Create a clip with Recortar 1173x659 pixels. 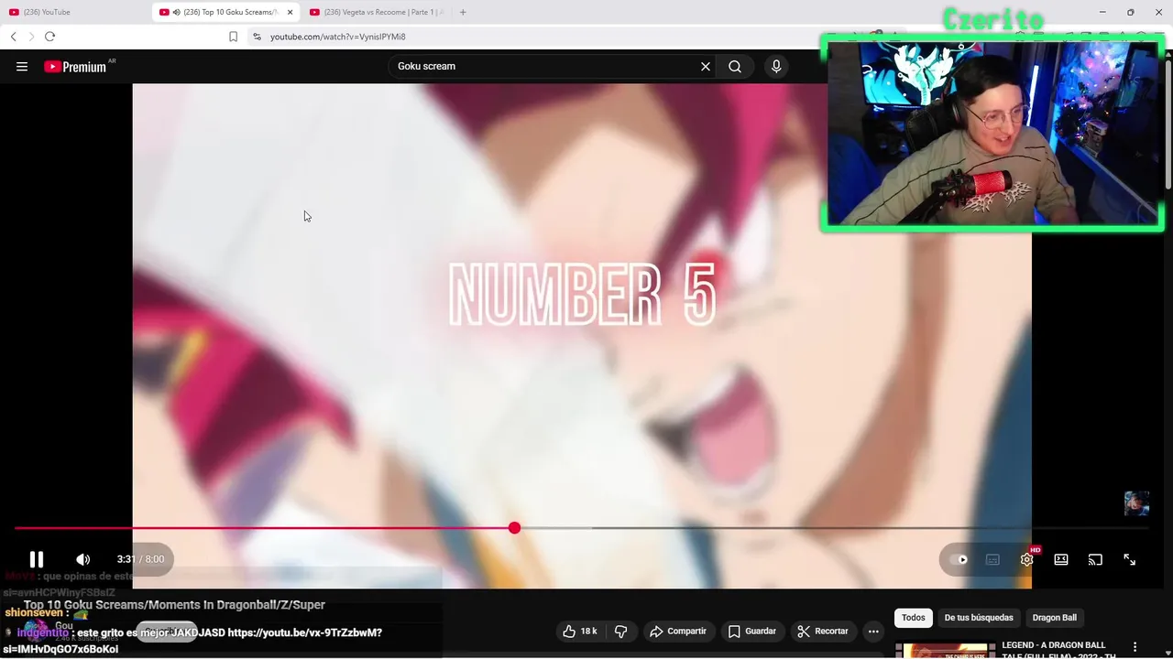coord(823,632)
